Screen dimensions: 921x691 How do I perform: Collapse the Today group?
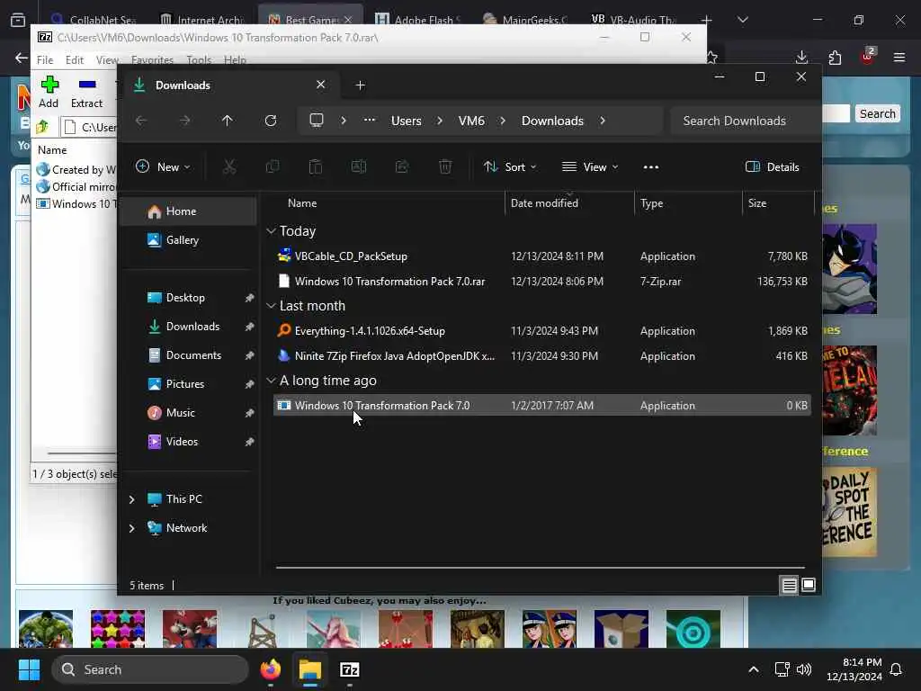271,231
